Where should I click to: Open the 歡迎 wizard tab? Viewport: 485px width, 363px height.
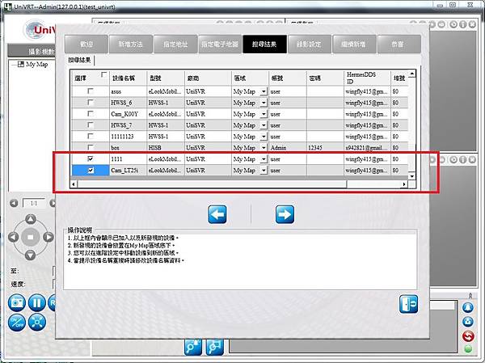coord(86,44)
